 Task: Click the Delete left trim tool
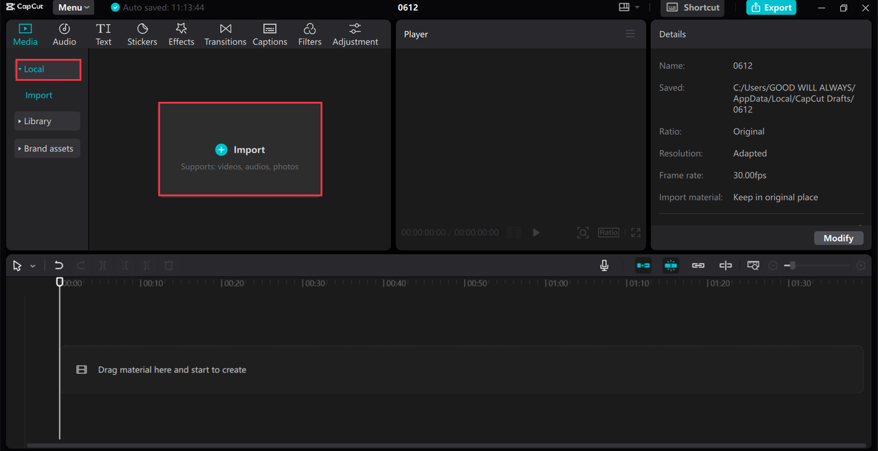pyautogui.click(x=125, y=266)
